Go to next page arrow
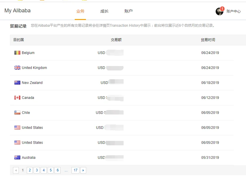The width and height of the screenshot is (246, 177). (83, 170)
